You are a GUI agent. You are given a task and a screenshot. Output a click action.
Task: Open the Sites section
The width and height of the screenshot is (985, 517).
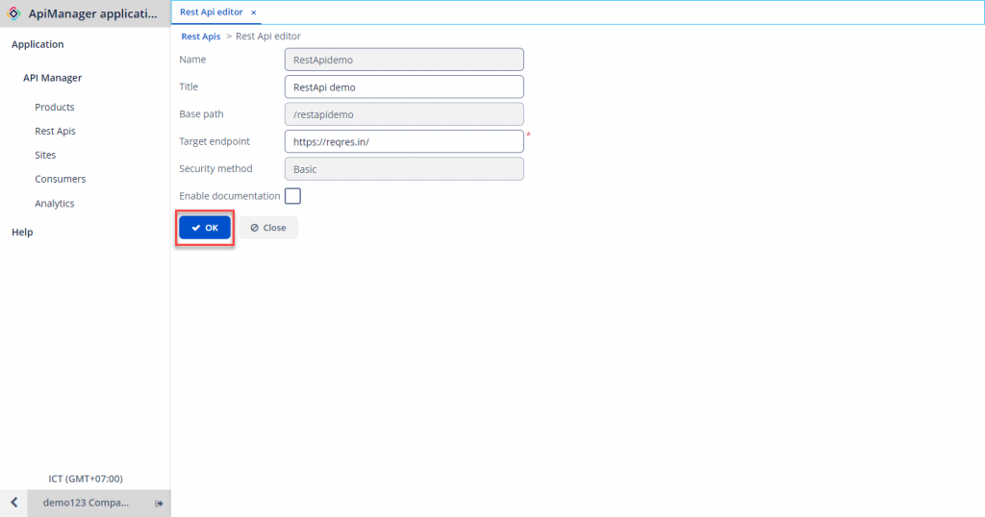(45, 156)
